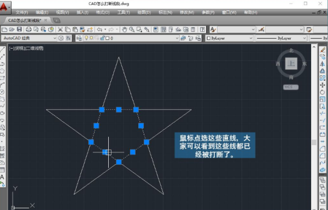
Task: Select the Chamfer tool in Modify toolbar
Action: (323, 148)
